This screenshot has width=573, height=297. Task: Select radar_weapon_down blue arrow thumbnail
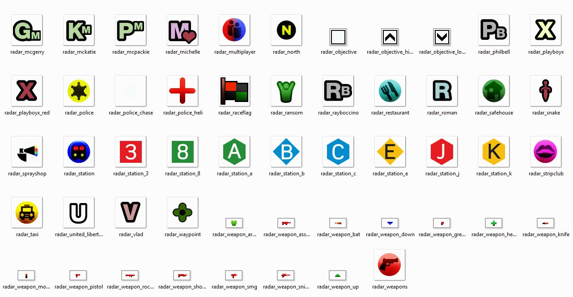[x=390, y=223]
